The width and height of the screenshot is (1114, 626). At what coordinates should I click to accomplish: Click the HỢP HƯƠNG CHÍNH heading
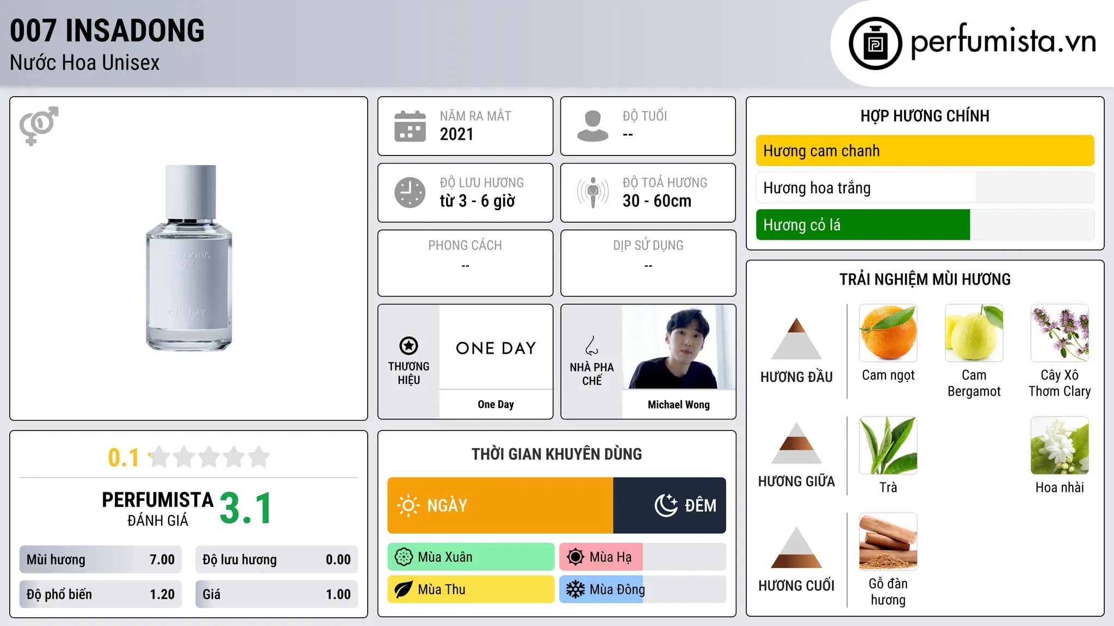925,116
